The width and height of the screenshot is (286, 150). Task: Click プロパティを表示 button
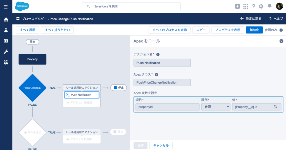coord(228,30)
